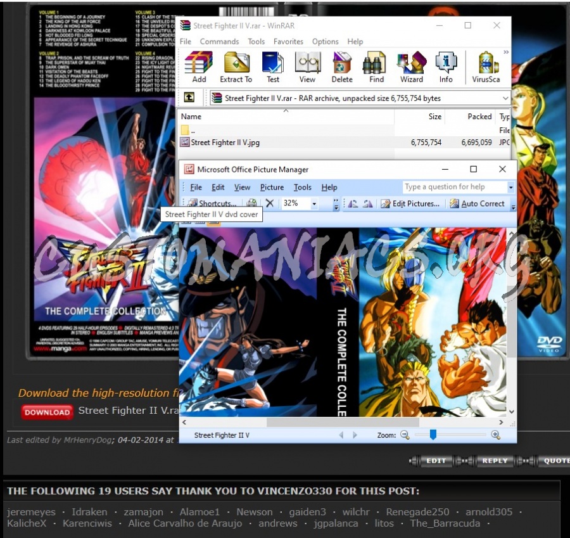Click the Picture Manager zoom slider handle
570x538 pixels.
click(x=433, y=434)
